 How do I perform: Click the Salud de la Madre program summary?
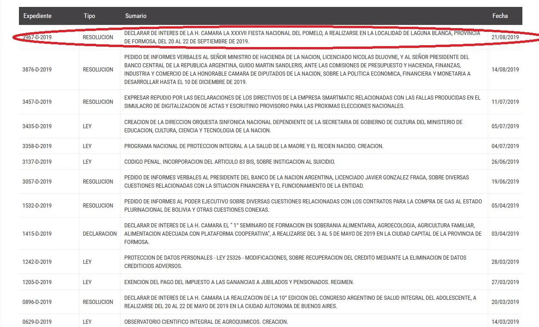click(254, 146)
